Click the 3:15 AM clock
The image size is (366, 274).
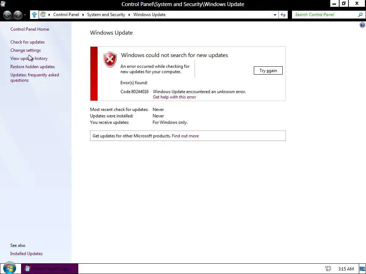pos(346,269)
